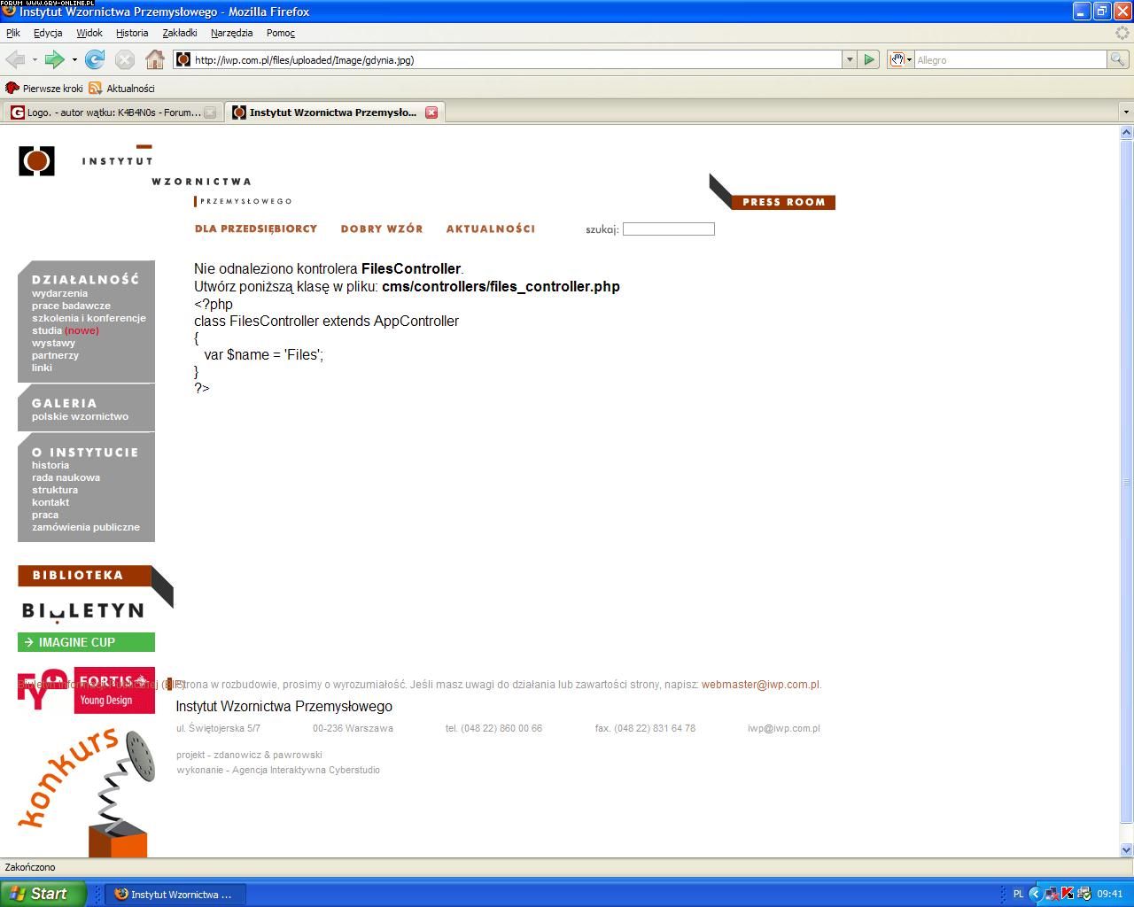
Task: Click the search magnifier icon
Action: pyautogui.click(x=1118, y=59)
